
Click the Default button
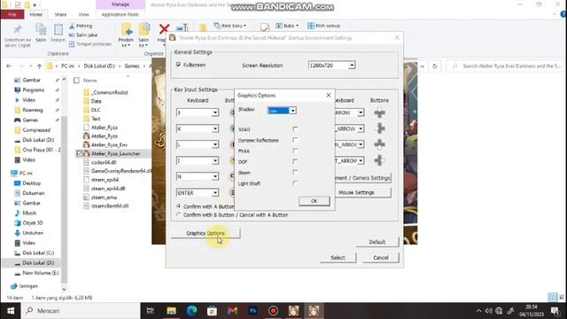pos(377,242)
